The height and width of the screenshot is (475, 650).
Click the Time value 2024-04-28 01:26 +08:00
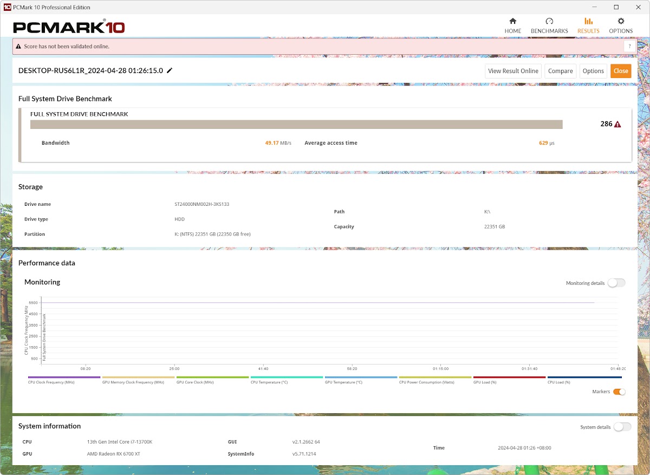point(524,448)
